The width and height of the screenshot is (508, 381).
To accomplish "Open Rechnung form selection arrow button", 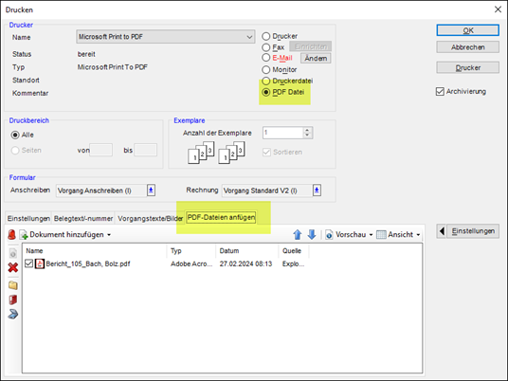I will (x=317, y=190).
